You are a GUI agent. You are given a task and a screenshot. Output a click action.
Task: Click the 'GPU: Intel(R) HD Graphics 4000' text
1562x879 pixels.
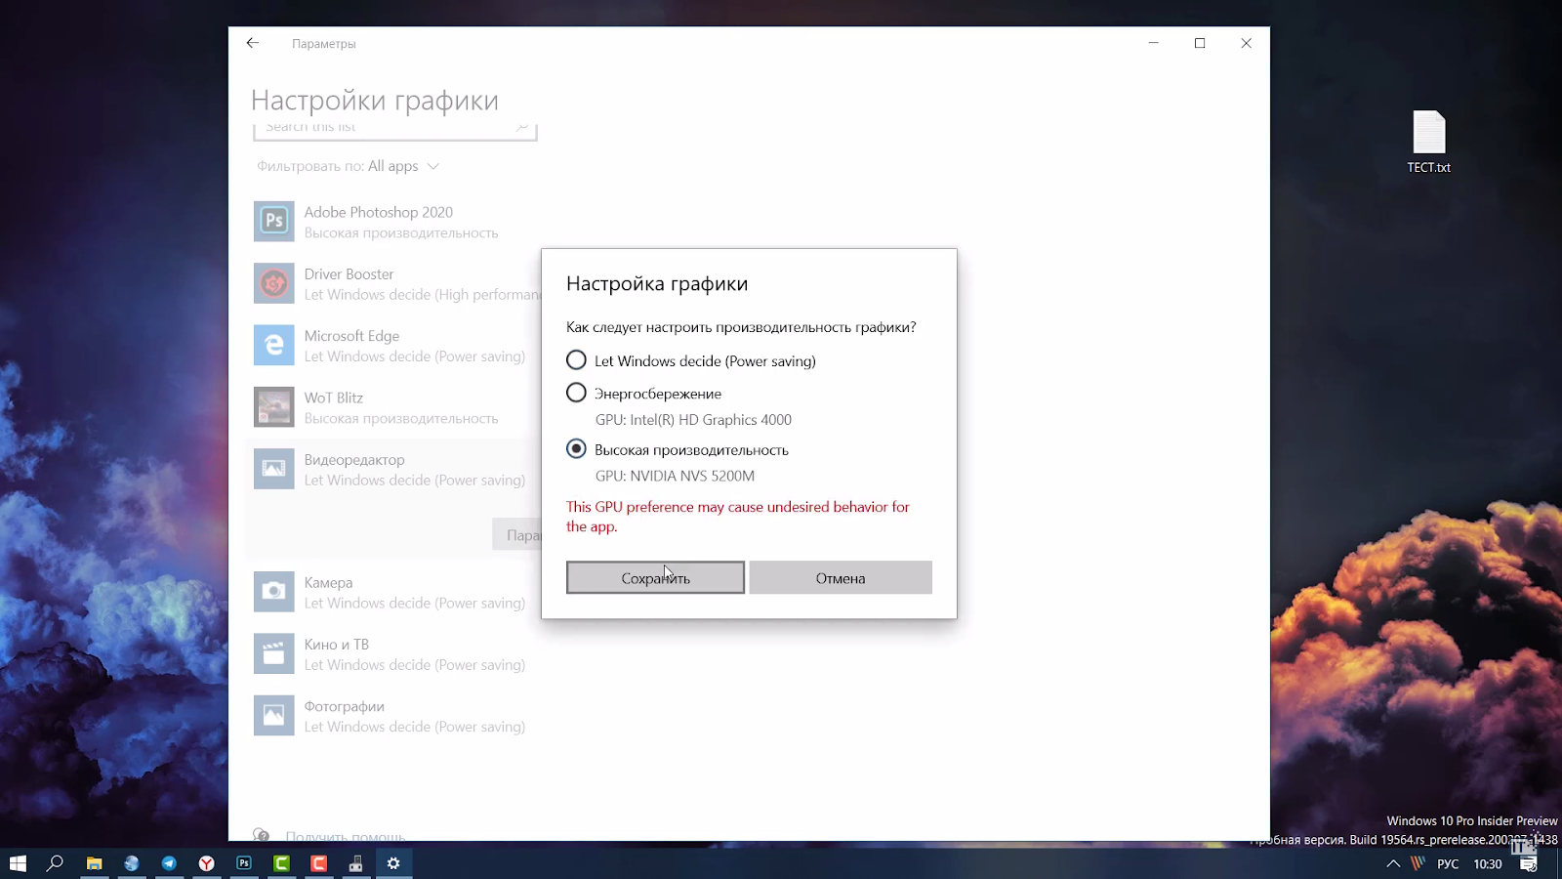point(693,420)
